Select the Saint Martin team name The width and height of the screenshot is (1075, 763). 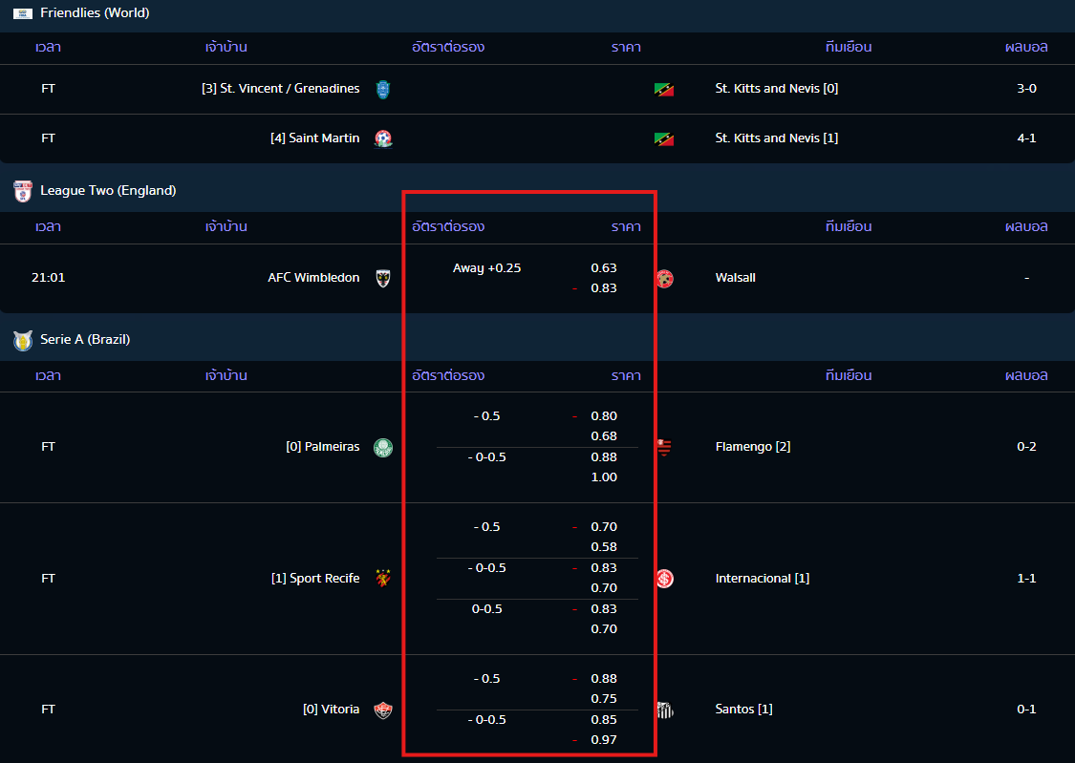[315, 138]
